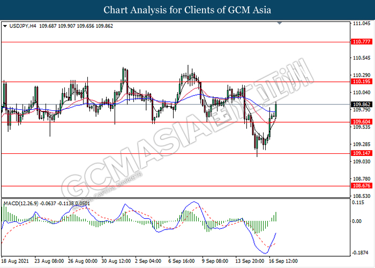The image size is (375, 268).
Task: Click the 23 Aug 08:00 time label
Action: [x=49, y=261]
